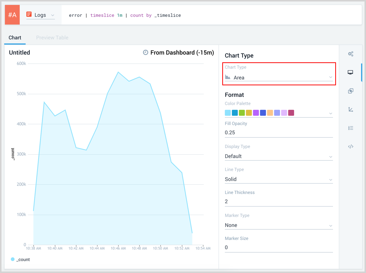Switch to the Chart tab
Screen dimensions: 366x273
click(15, 37)
